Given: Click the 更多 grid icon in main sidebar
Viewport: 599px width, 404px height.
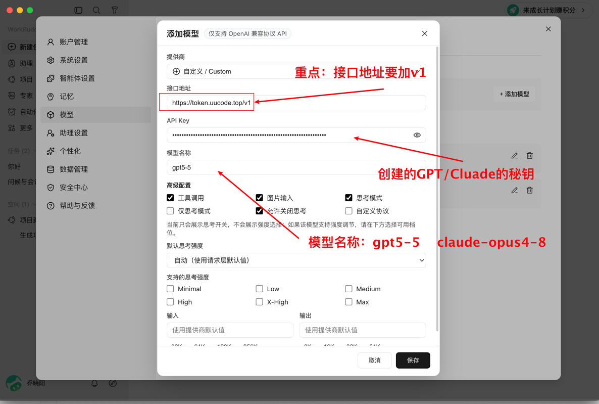Looking at the screenshot, I should click(12, 128).
